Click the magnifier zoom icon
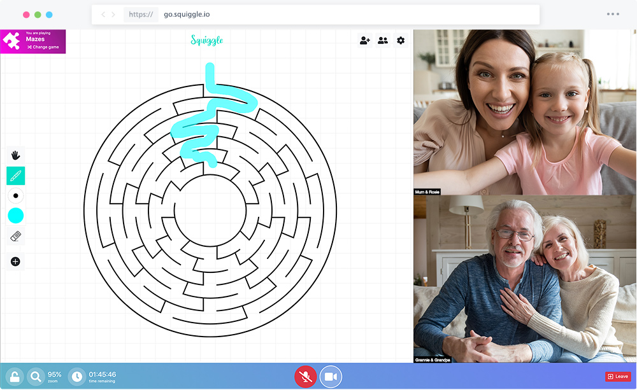 36,377
